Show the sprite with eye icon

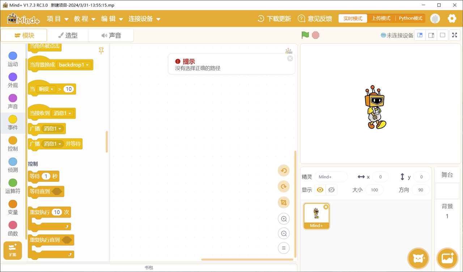320,190
